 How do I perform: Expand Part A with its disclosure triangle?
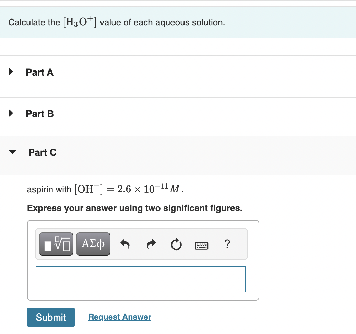(11, 72)
